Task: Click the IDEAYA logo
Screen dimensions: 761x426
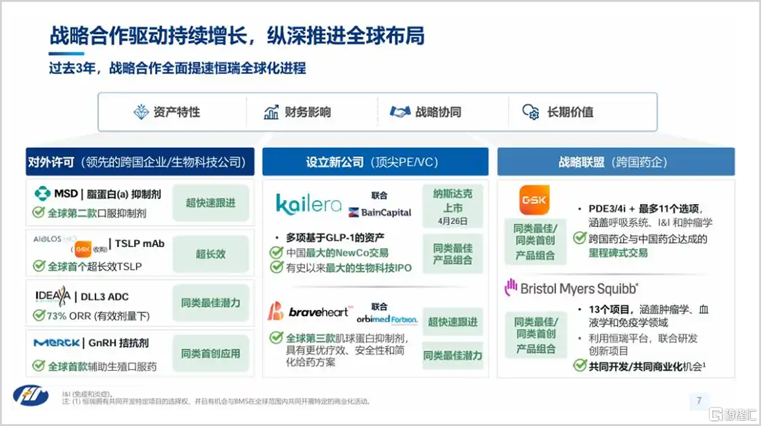Action: (x=53, y=296)
